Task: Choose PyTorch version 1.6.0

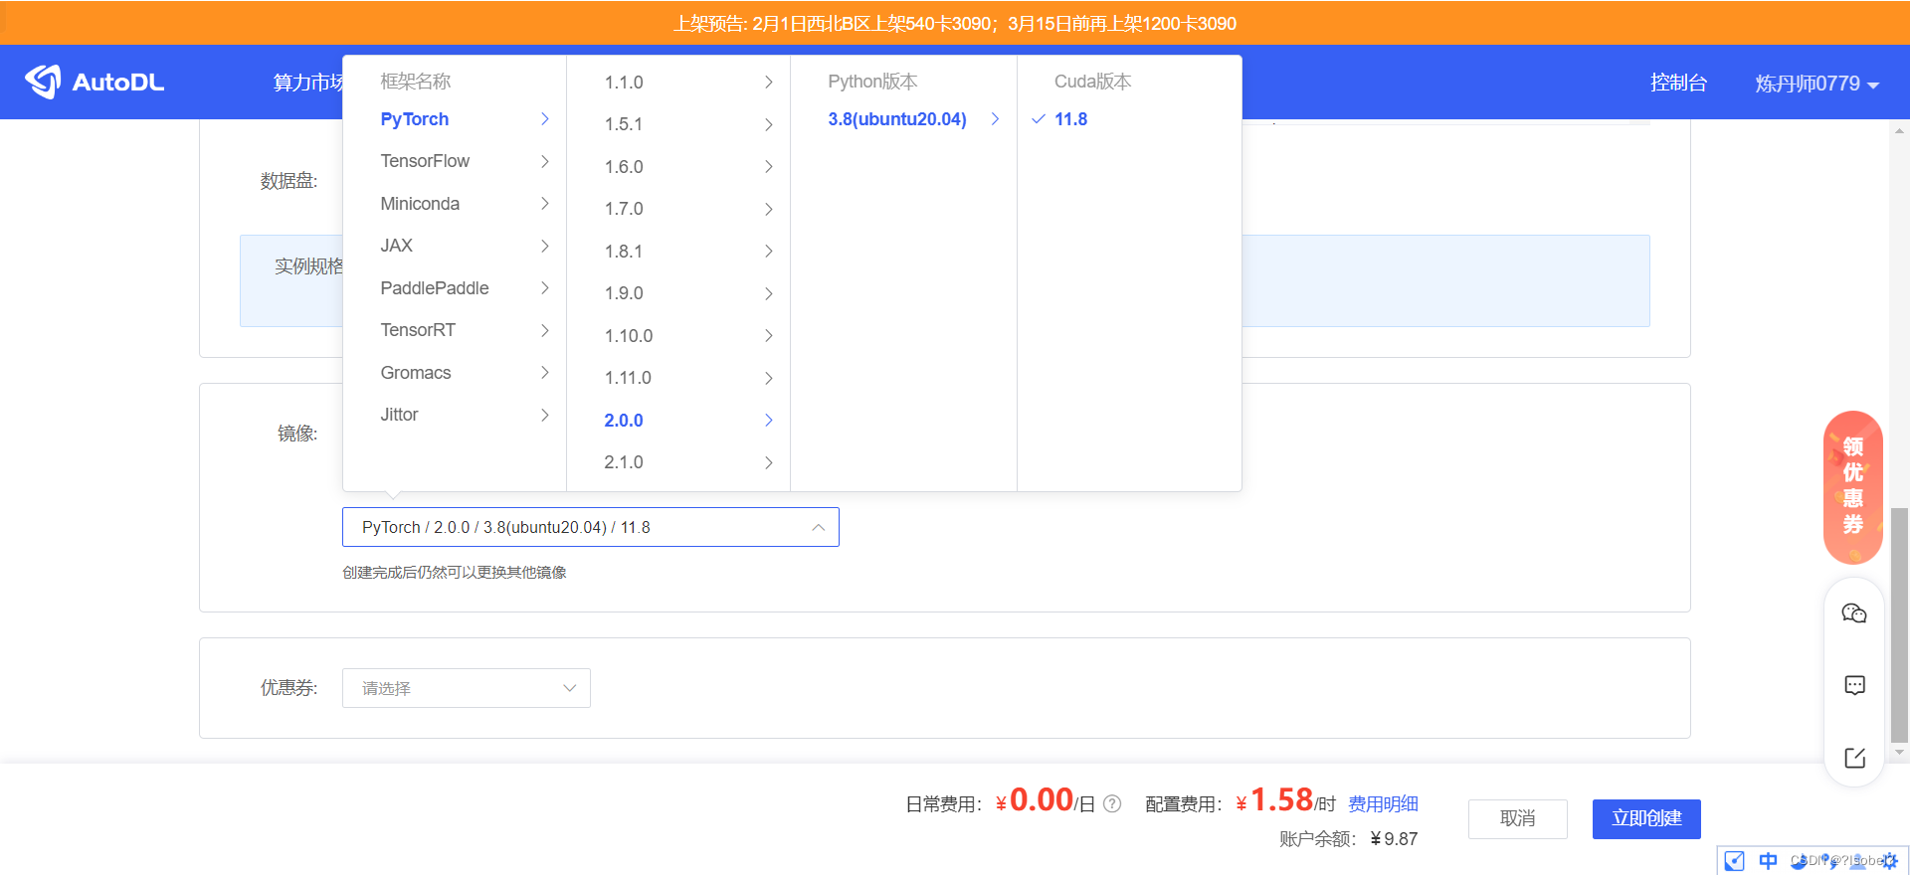Action: coord(678,167)
